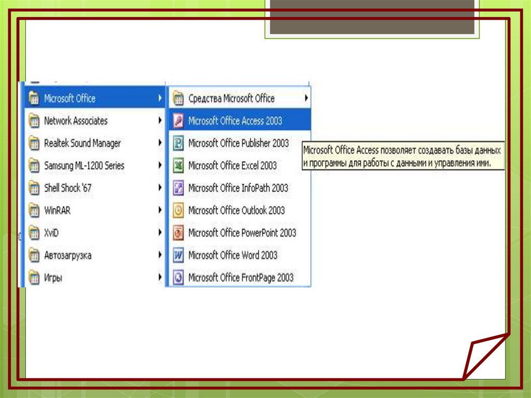Expand the XviD submenu arrow
Image resolution: width=531 pixels, height=398 pixels.
tap(160, 232)
